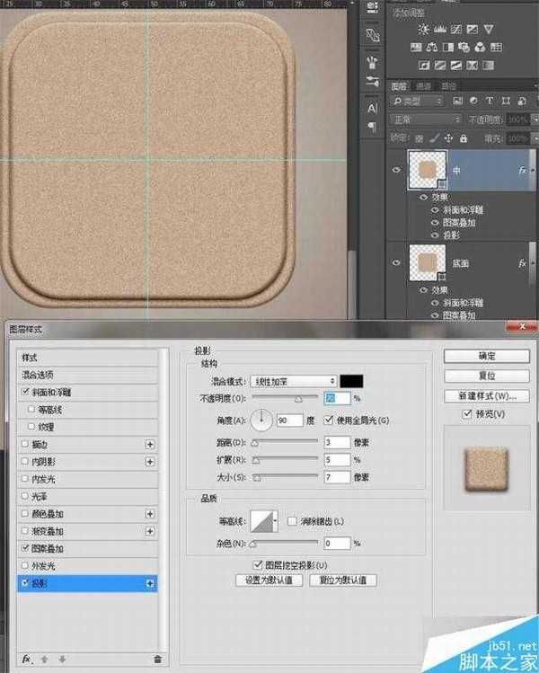
Task: Click the fx icon at dialog bottom-left
Action: click(x=27, y=659)
